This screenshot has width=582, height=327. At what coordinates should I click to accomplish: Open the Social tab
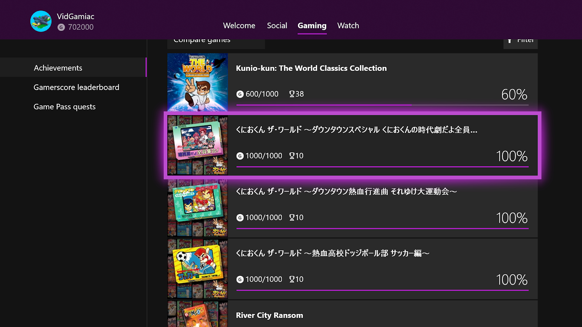(x=277, y=25)
